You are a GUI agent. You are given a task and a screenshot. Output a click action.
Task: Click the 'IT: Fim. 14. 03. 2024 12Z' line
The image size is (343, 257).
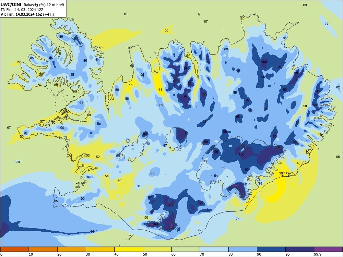pyautogui.click(x=22, y=10)
